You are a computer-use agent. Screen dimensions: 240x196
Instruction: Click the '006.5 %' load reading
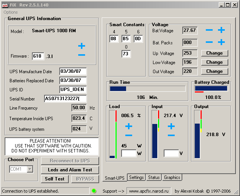(131, 116)
